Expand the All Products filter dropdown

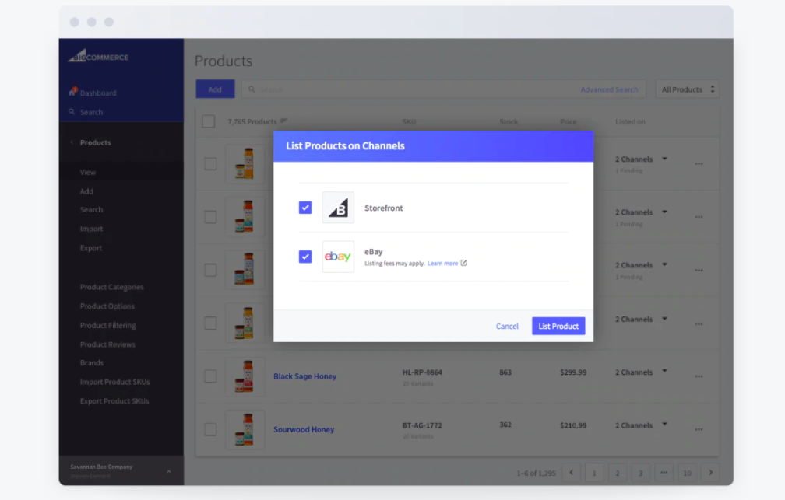688,89
